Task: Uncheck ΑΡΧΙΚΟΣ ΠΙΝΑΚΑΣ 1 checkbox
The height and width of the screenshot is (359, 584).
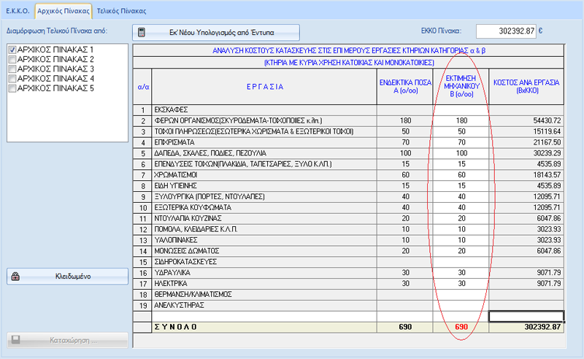Action: click(12, 50)
